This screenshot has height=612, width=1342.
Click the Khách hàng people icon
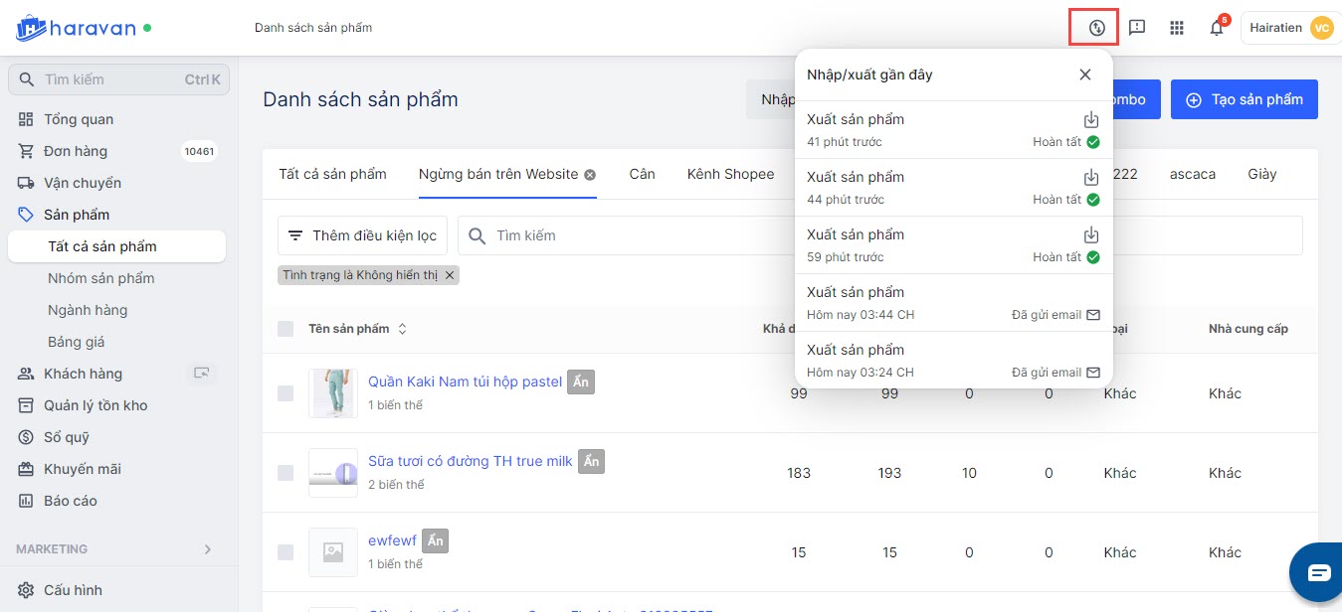tap(26, 374)
